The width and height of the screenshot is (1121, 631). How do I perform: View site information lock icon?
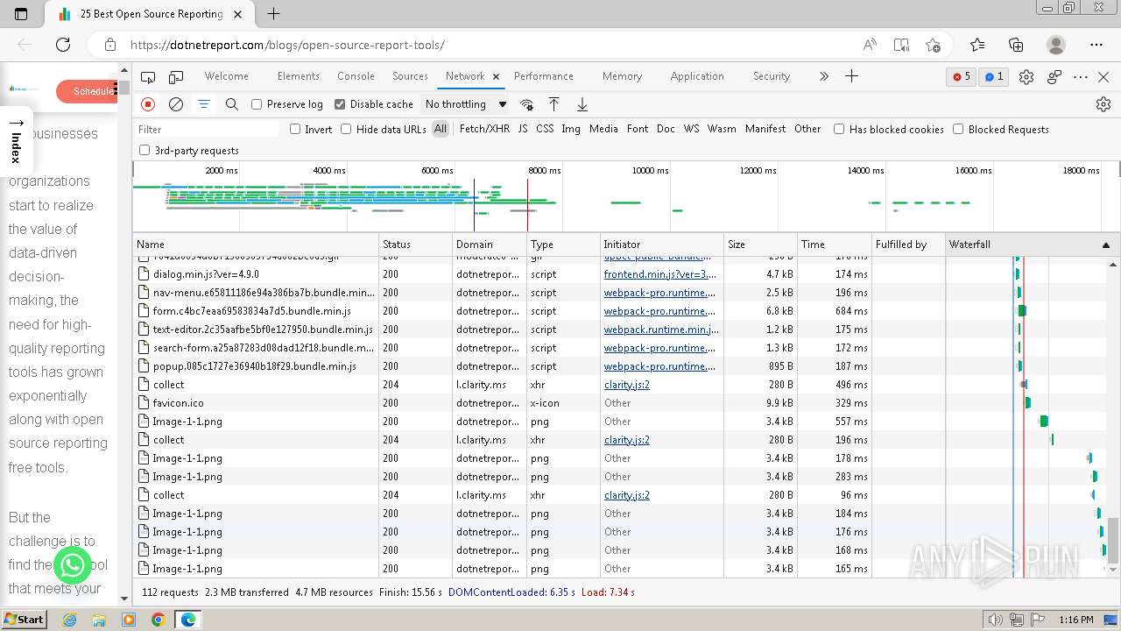point(109,45)
